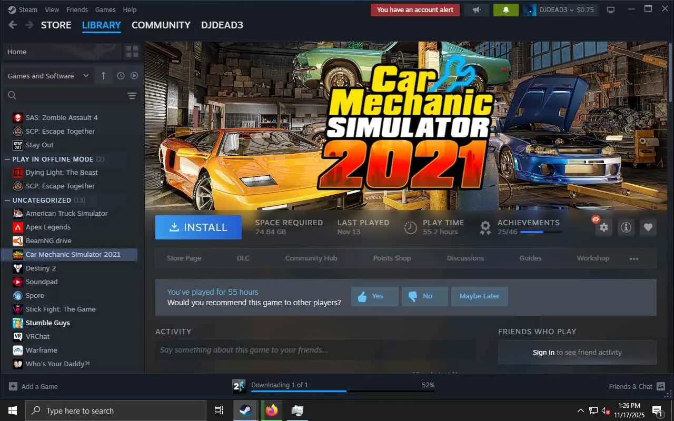The image size is (674, 421).
Task: Click the account alert banner
Action: (x=415, y=9)
